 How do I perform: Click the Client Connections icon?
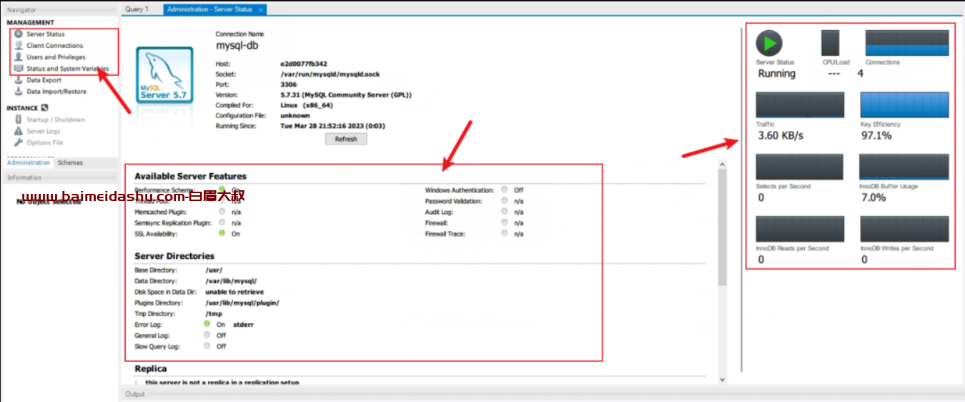19,45
